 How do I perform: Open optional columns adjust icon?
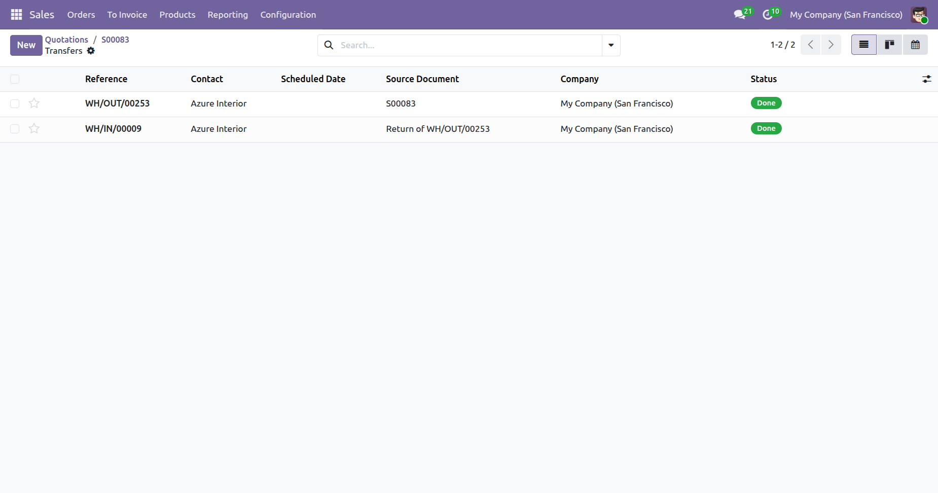[x=926, y=79]
